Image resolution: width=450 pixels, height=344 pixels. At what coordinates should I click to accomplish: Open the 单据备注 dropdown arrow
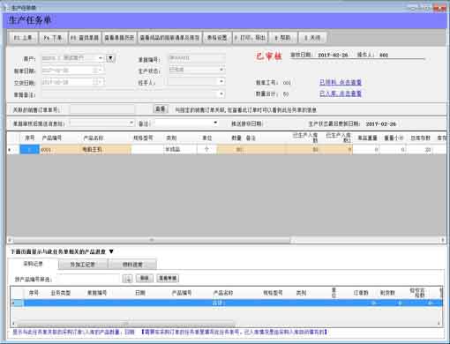[221, 94]
